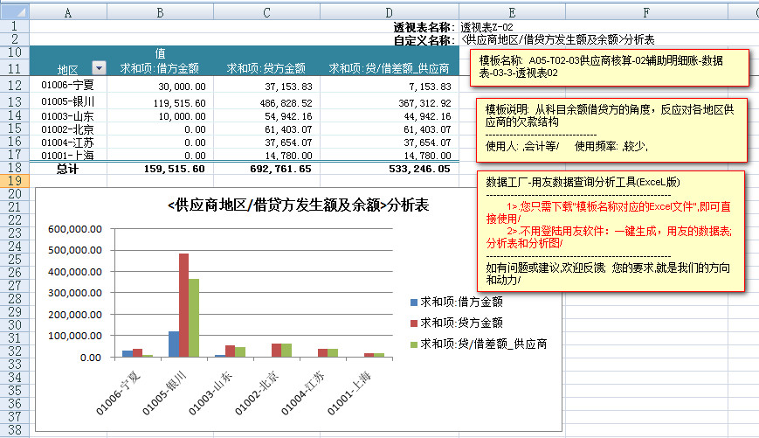Click the blue 求和项:借方金额 legend swatch
759x438 pixels.
(414, 302)
